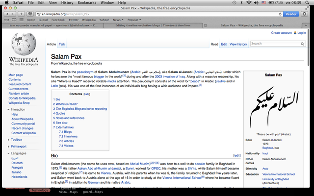Click the flag input source icon
Screen dimensions: 314x196
pos(264,2)
